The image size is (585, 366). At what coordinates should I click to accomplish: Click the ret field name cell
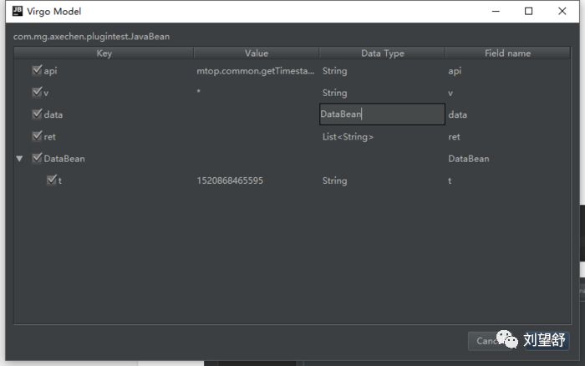(454, 137)
